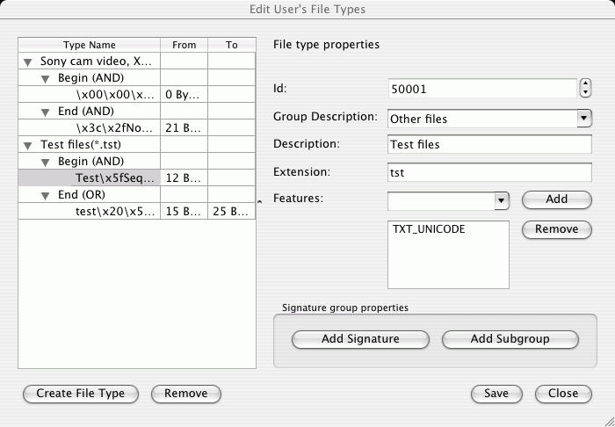The height and width of the screenshot is (427, 615).
Task: Collapse the Test files(*.tst) node
Action: point(27,146)
